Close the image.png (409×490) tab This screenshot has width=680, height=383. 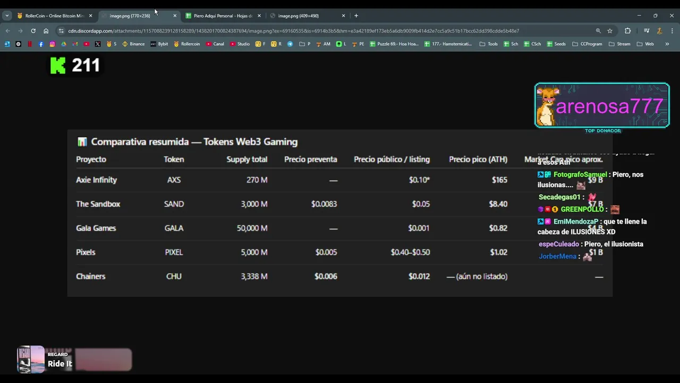(x=343, y=16)
